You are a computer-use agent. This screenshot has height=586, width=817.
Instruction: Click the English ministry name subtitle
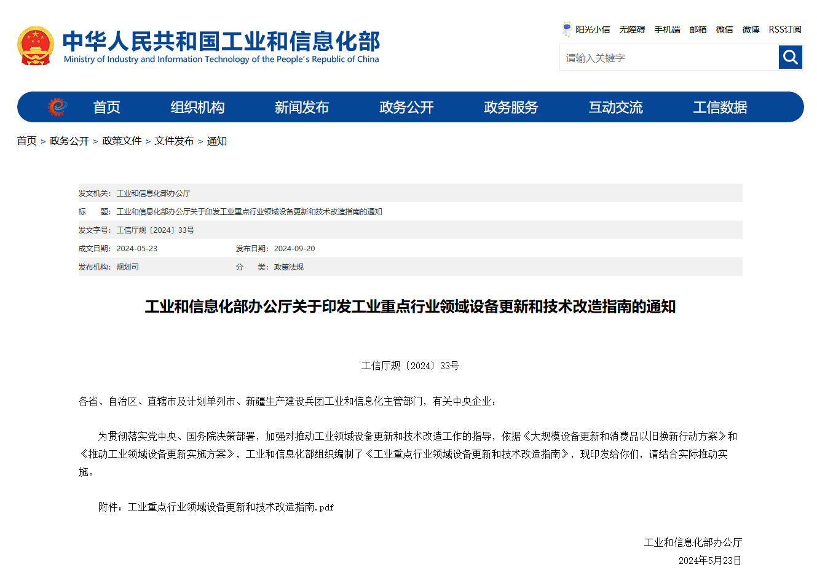221,60
